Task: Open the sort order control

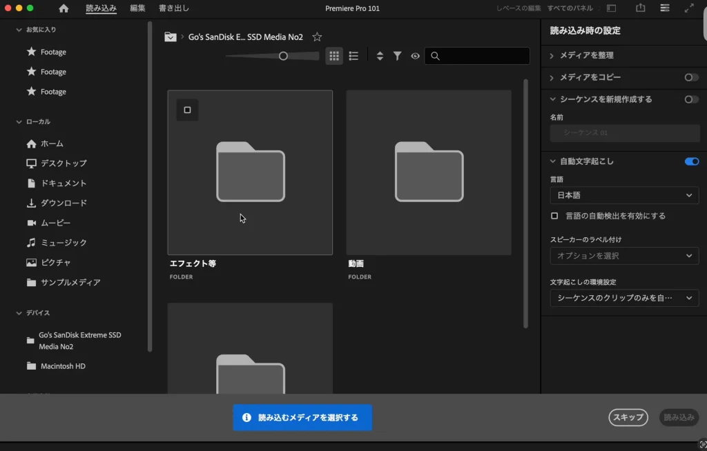Action: coord(380,56)
